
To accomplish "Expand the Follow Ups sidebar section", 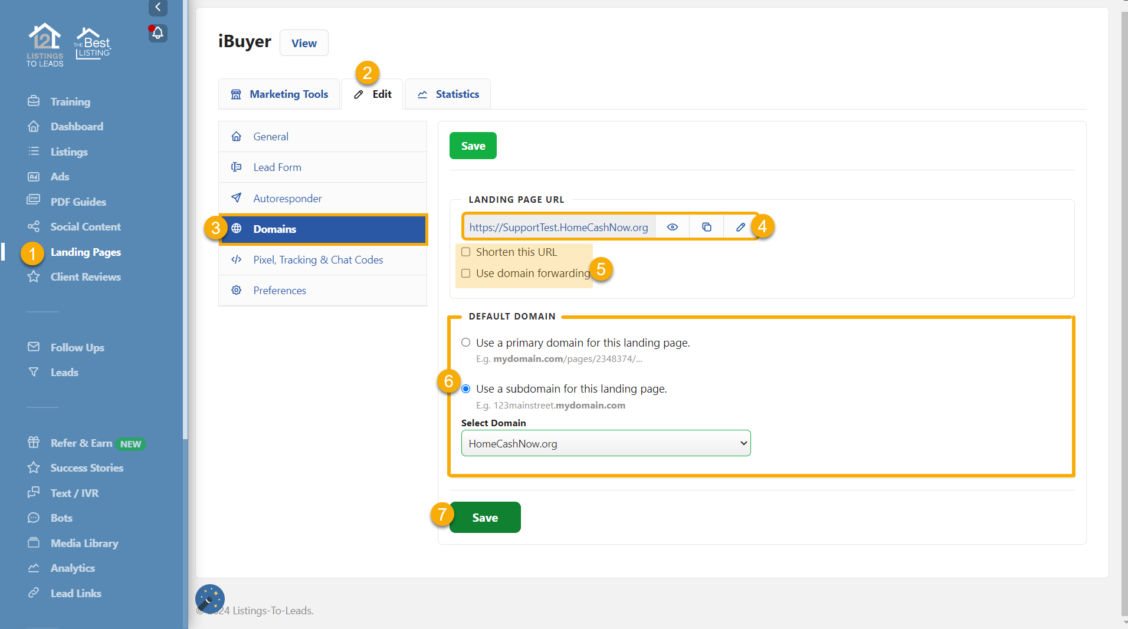I will tap(77, 347).
